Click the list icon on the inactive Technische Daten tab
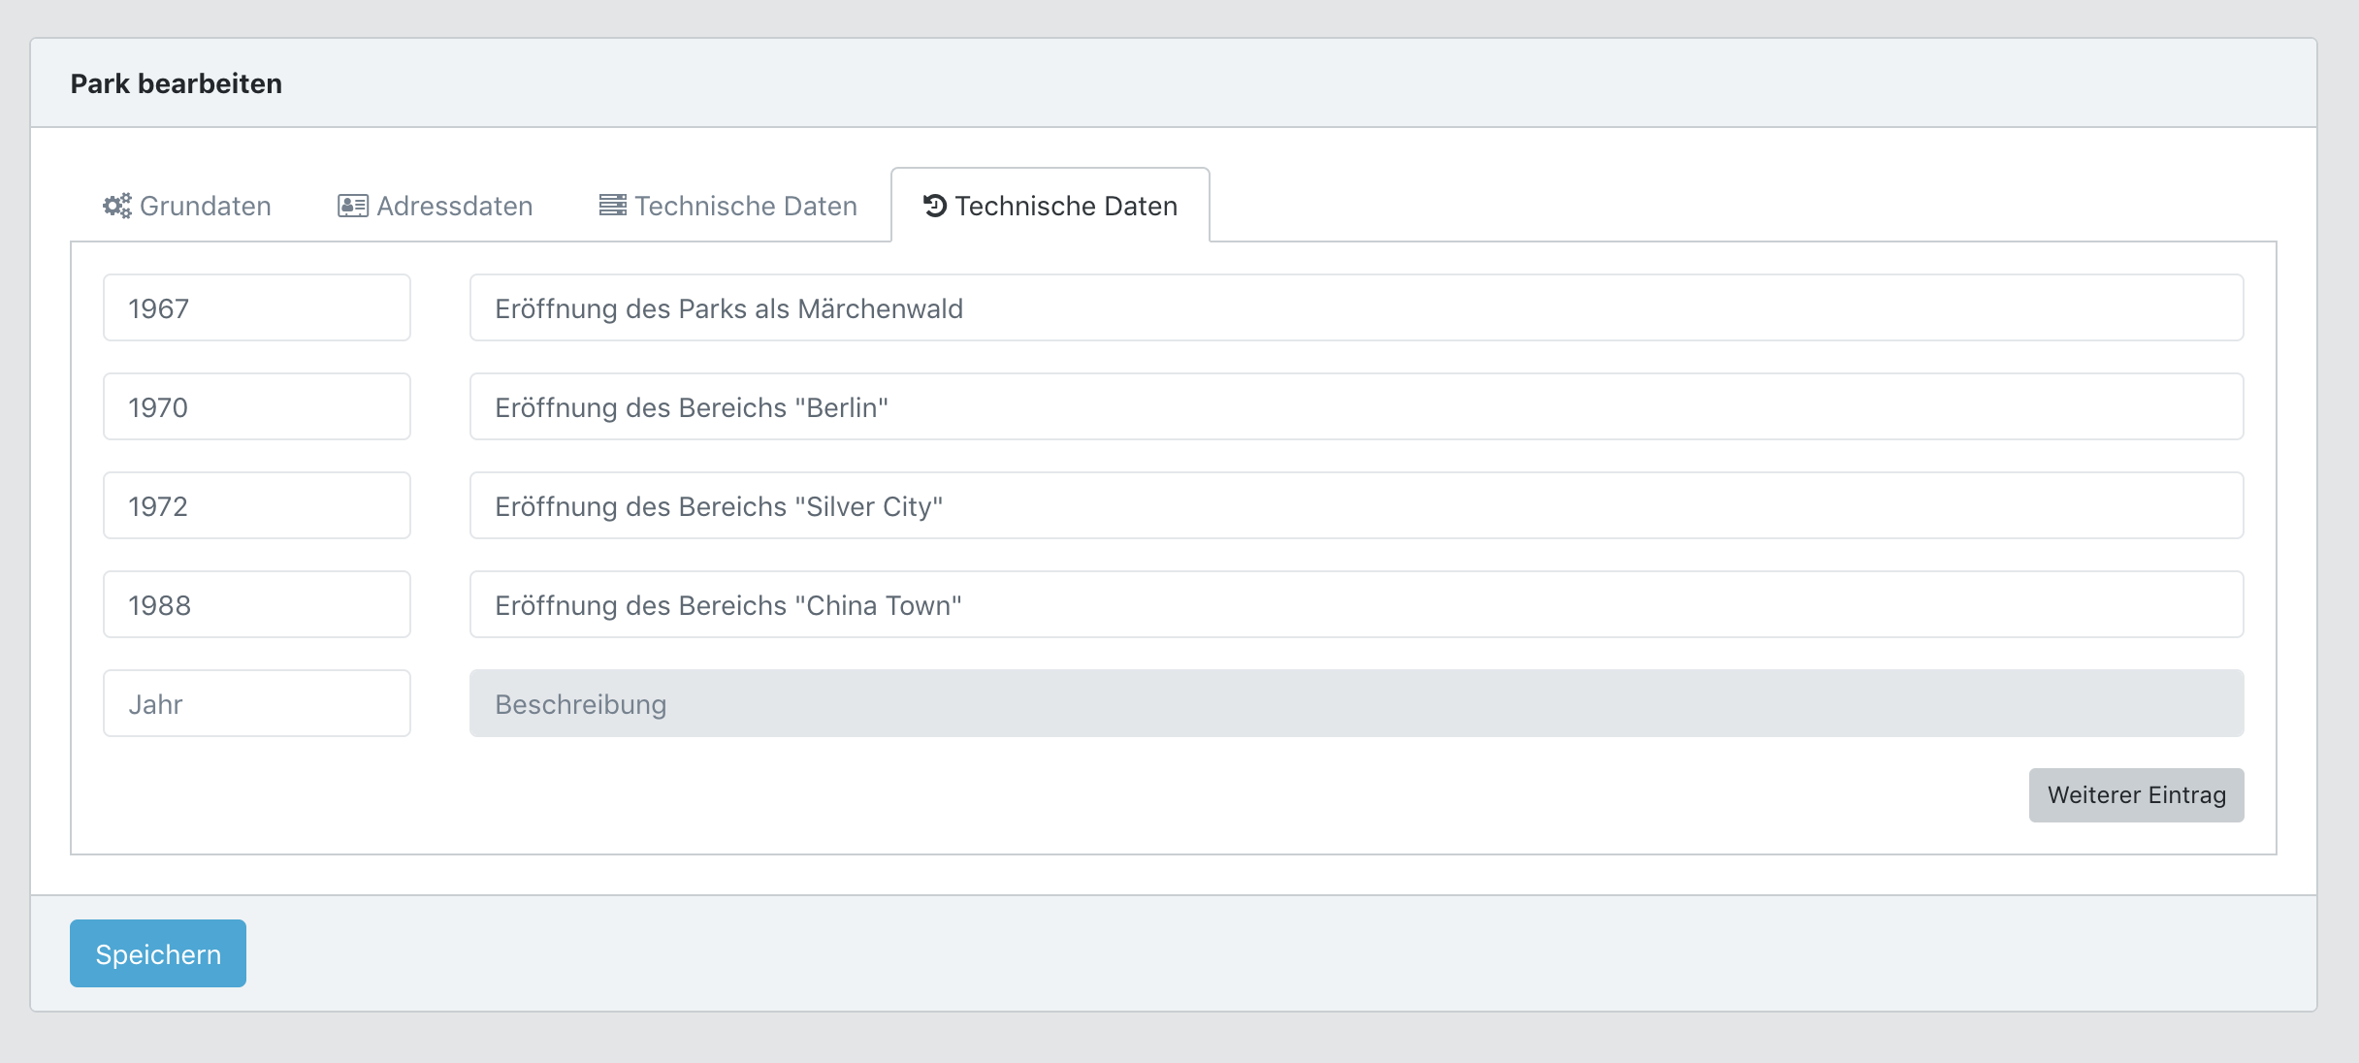Screen dimensions: 2359x1063 (612, 206)
